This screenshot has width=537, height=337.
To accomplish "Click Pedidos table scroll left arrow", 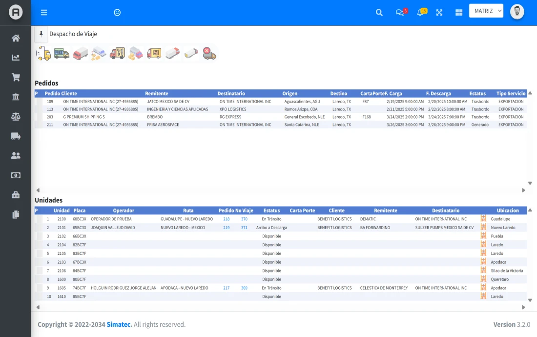I will [x=38, y=190].
